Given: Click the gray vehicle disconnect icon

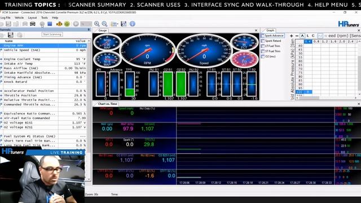Looking at the screenshot, I should 25,24.
